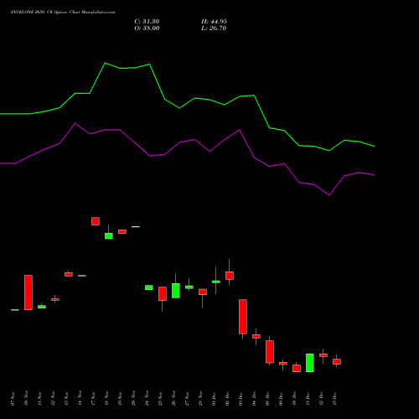Select the low value L: 26.70
Viewport: 419px width, 419px height.
(214, 28)
